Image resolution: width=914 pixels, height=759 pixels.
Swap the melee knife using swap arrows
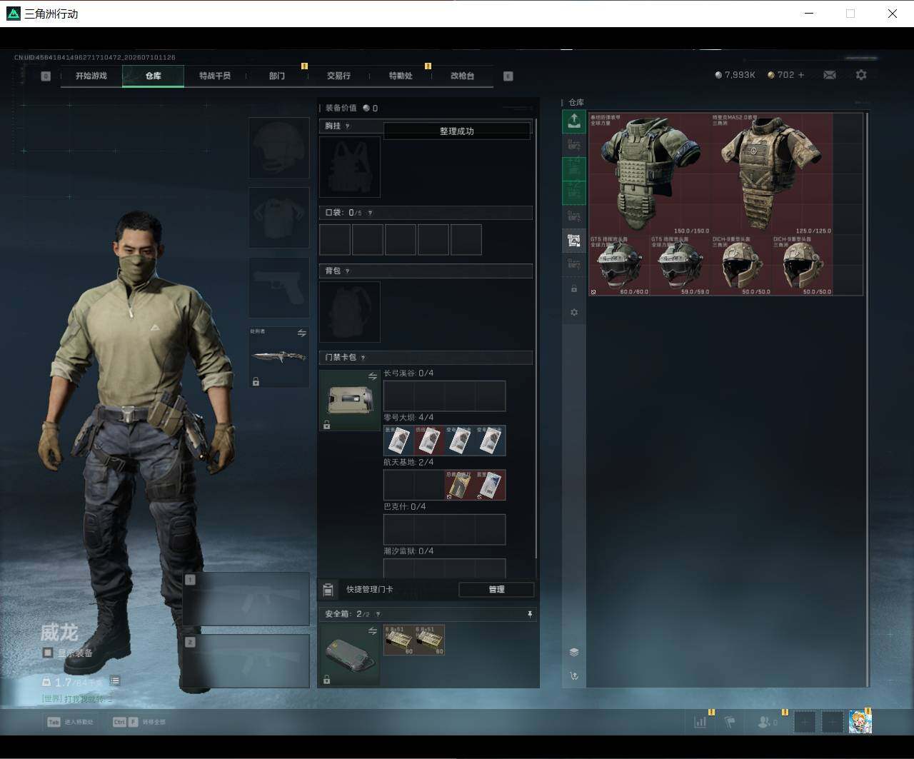click(x=302, y=333)
